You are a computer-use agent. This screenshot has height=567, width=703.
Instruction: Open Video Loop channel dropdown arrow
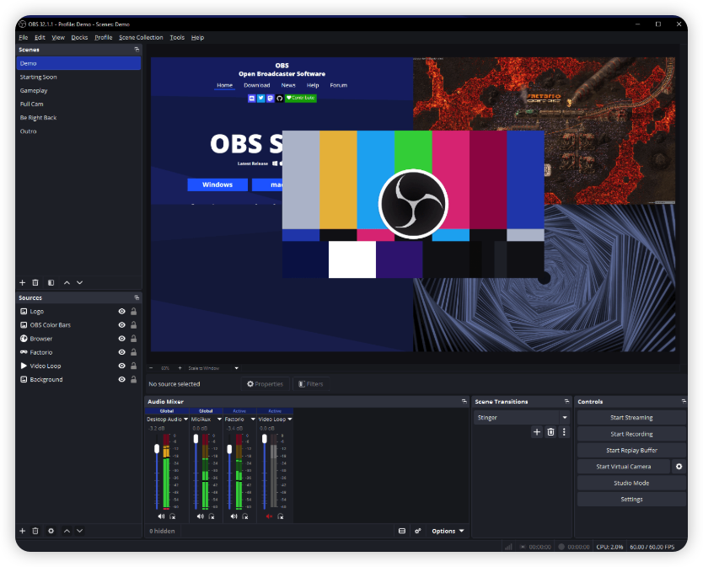290,420
